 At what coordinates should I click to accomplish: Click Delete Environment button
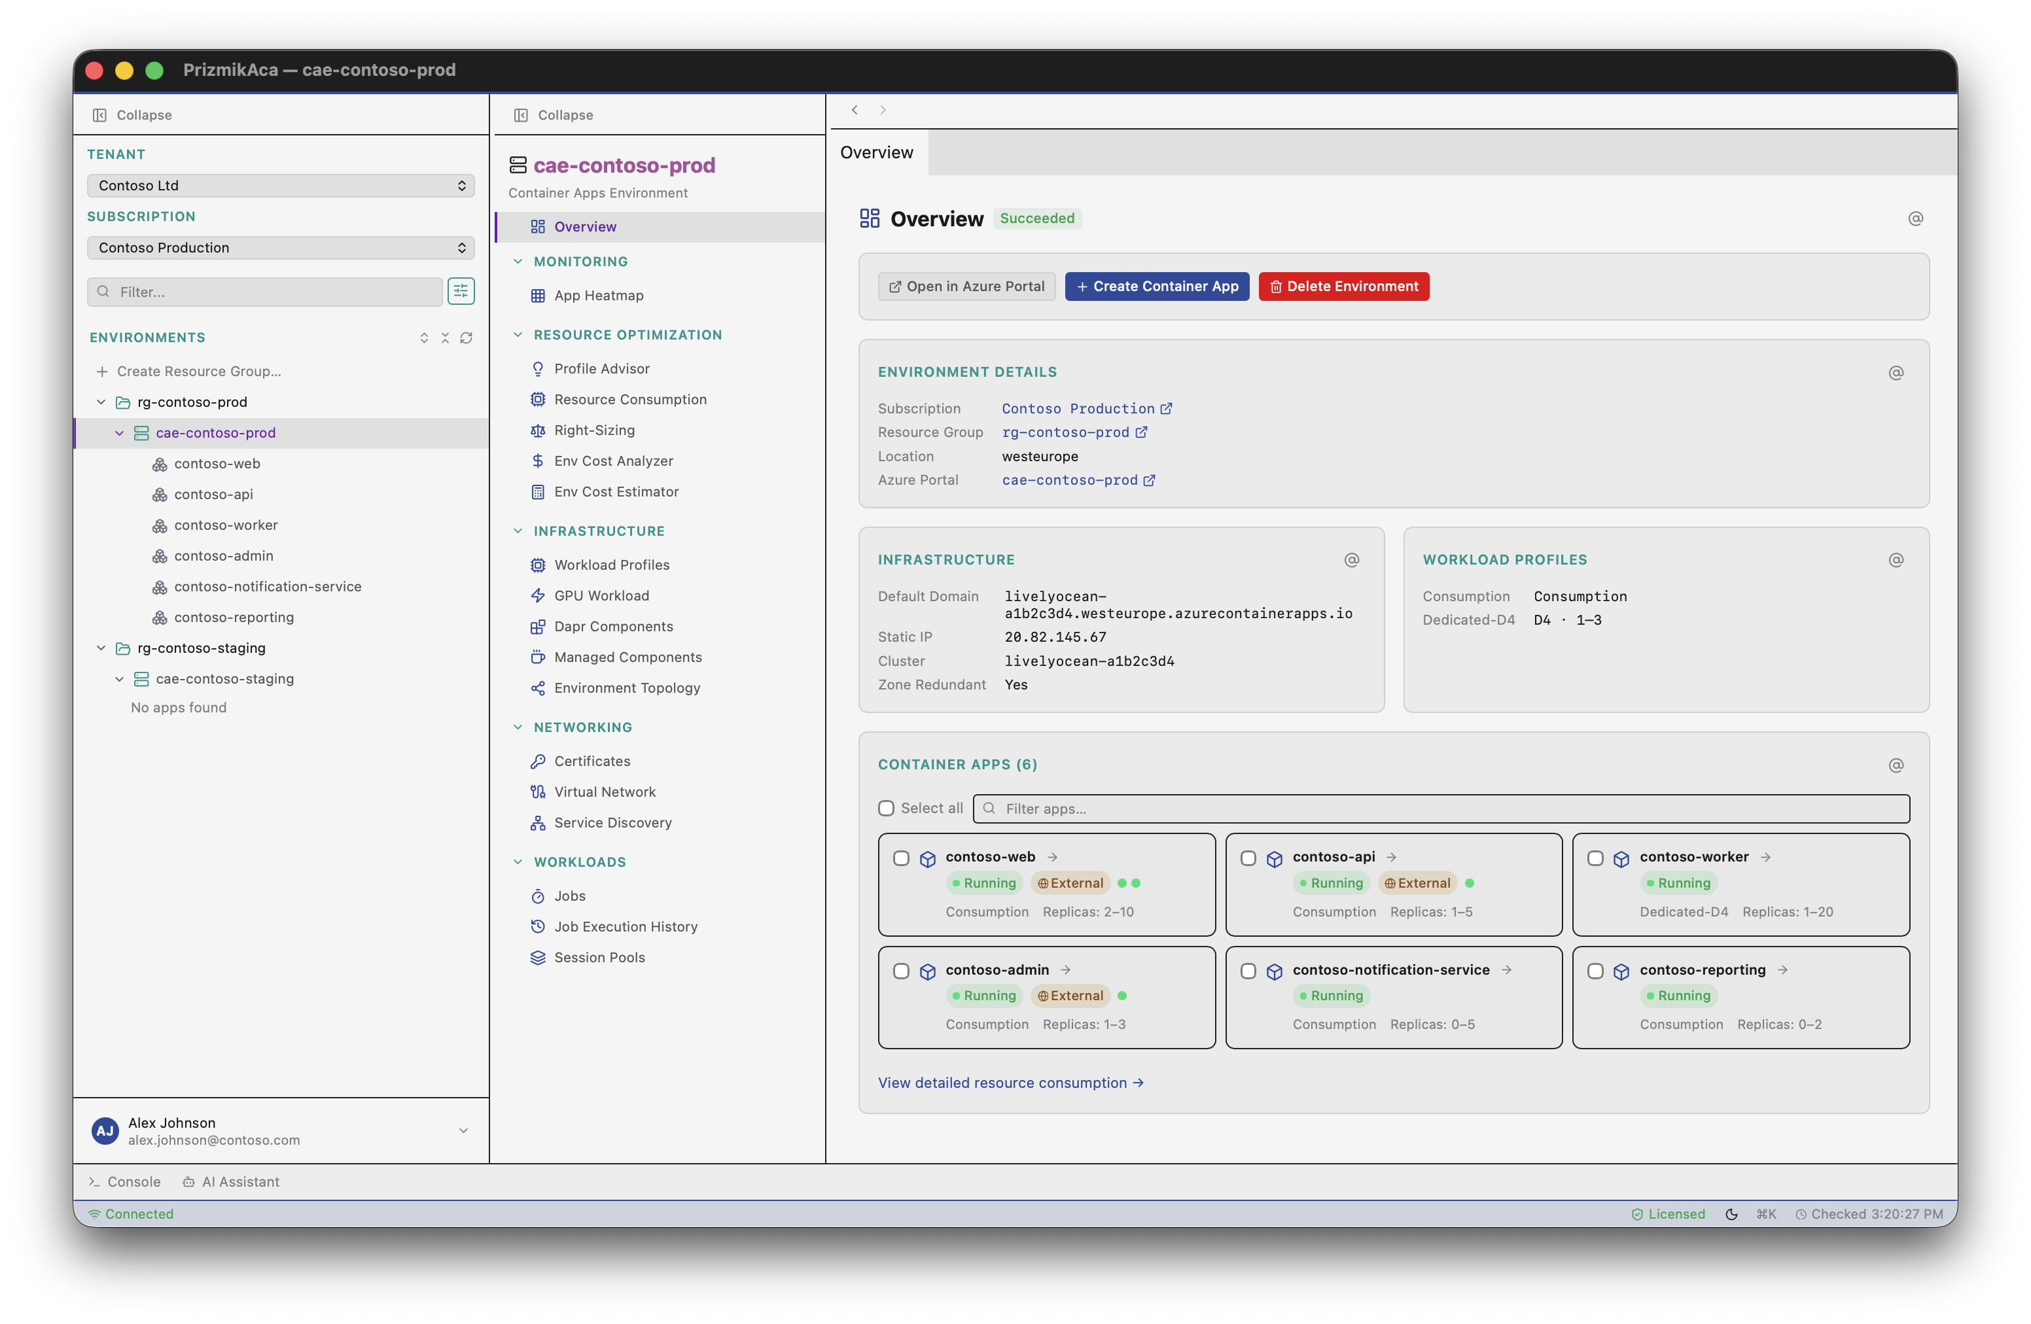click(x=1343, y=287)
